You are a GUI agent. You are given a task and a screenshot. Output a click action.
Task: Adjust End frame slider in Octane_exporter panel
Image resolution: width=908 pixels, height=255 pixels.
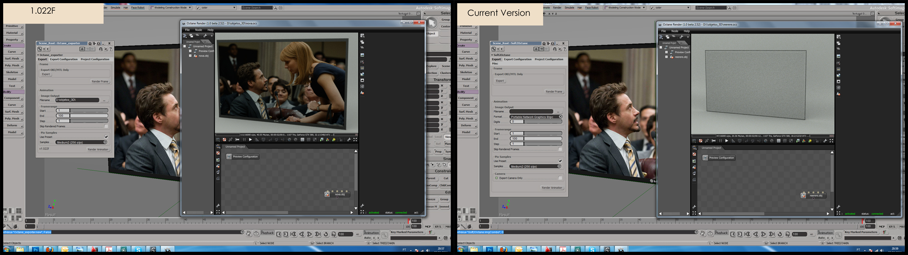tap(82, 115)
